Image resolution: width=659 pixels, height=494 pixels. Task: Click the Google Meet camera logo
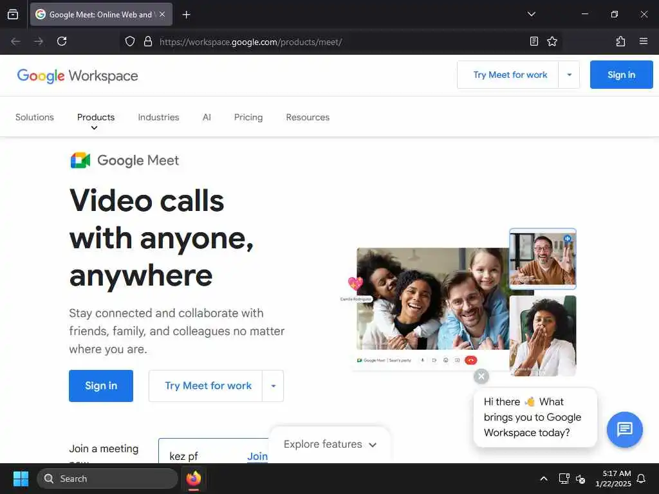pos(80,160)
